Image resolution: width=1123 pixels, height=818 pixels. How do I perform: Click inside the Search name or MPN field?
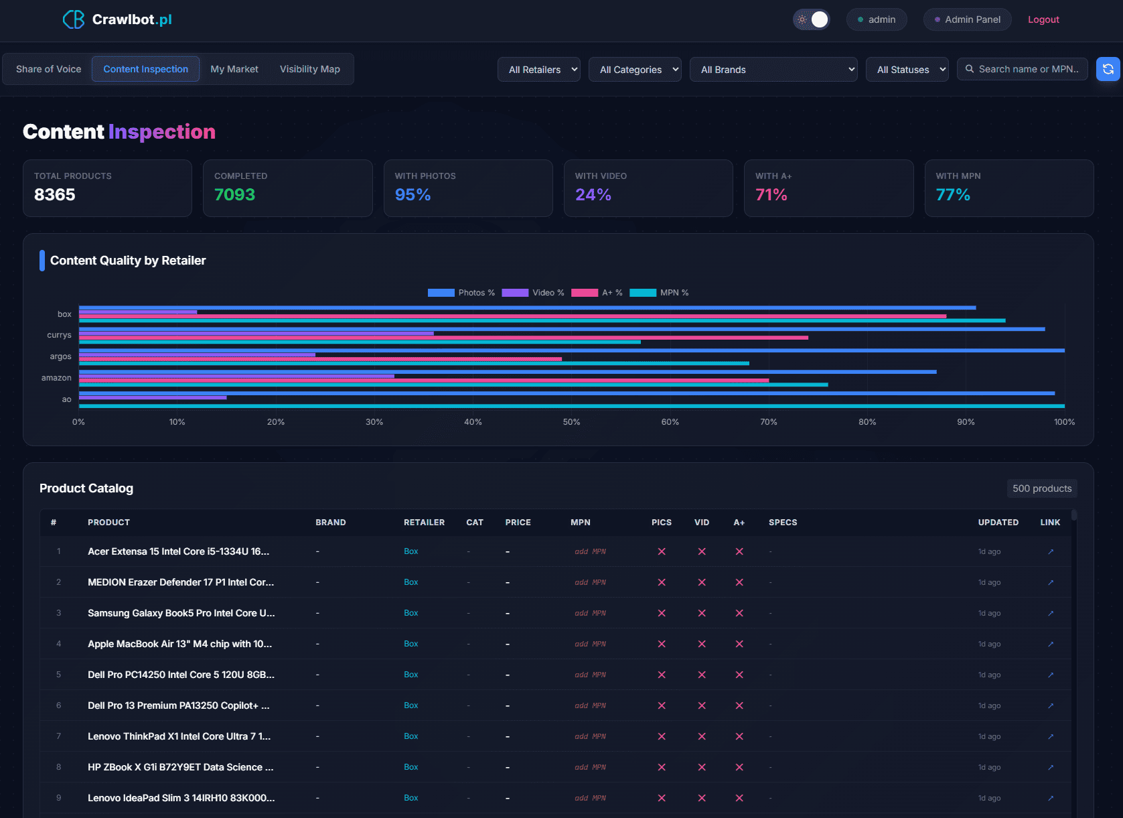1025,69
